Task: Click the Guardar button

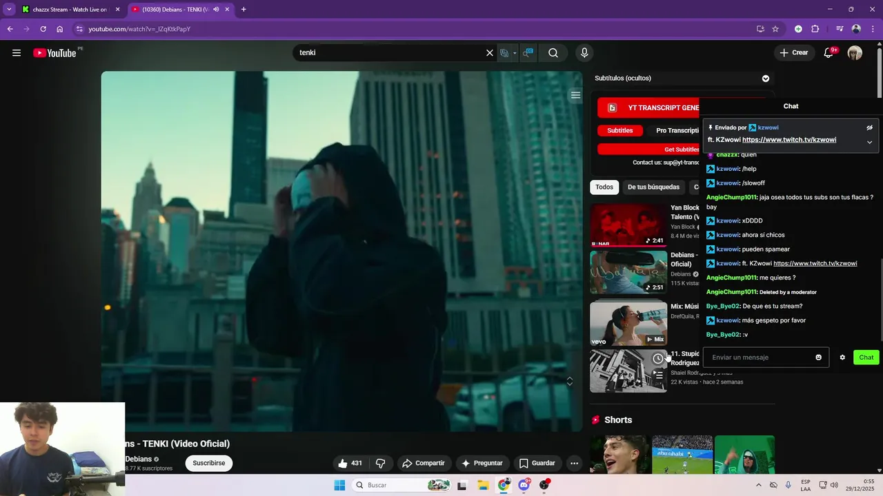Action: tap(537, 463)
